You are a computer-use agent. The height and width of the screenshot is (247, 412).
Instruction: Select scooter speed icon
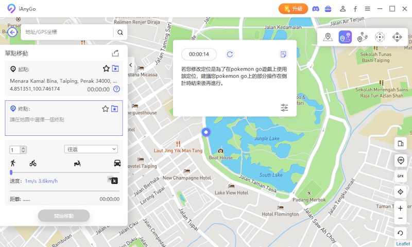tap(77, 164)
